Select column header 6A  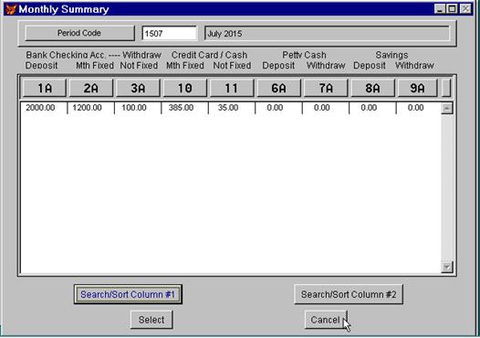point(279,89)
